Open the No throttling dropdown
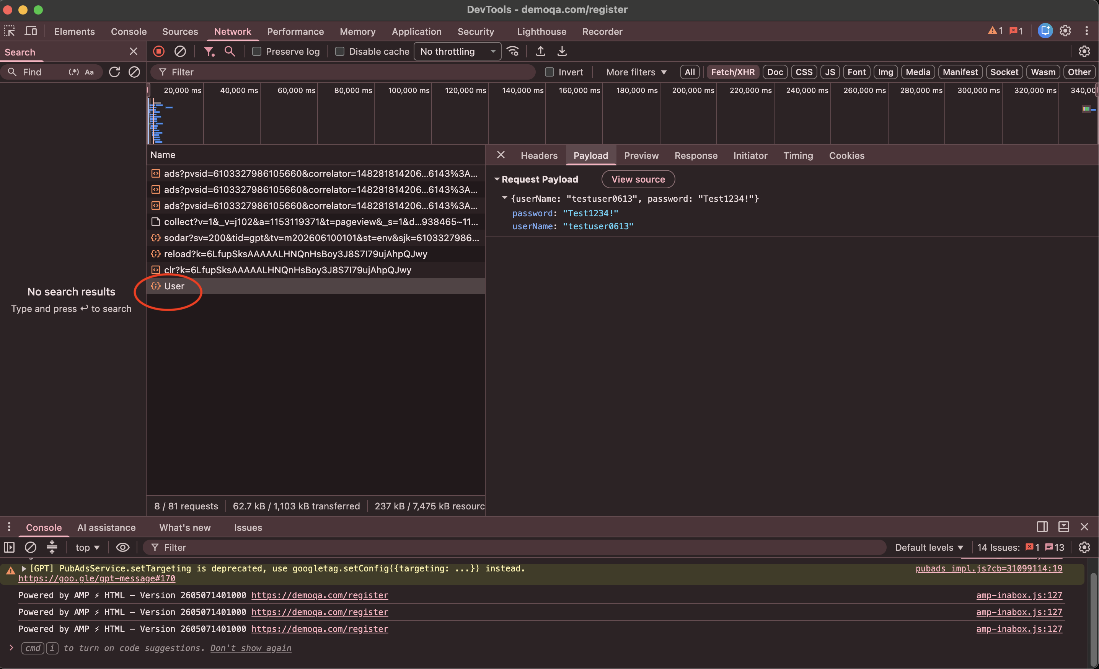 tap(457, 51)
